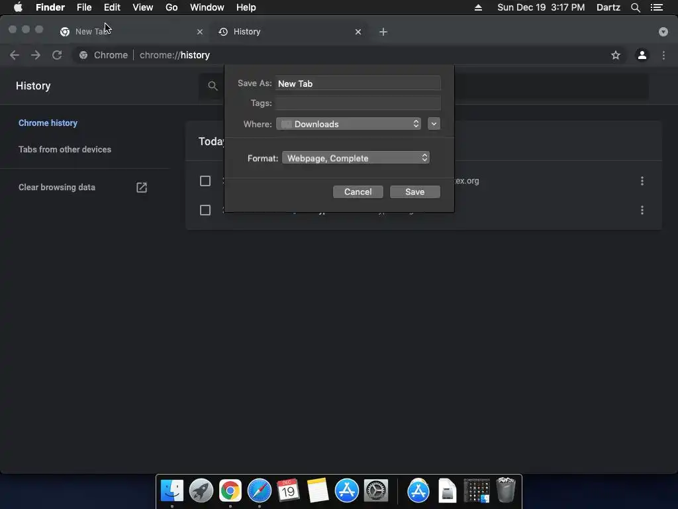This screenshot has width=678, height=509.
Task: Open the Finder menu
Action: (x=50, y=7)
